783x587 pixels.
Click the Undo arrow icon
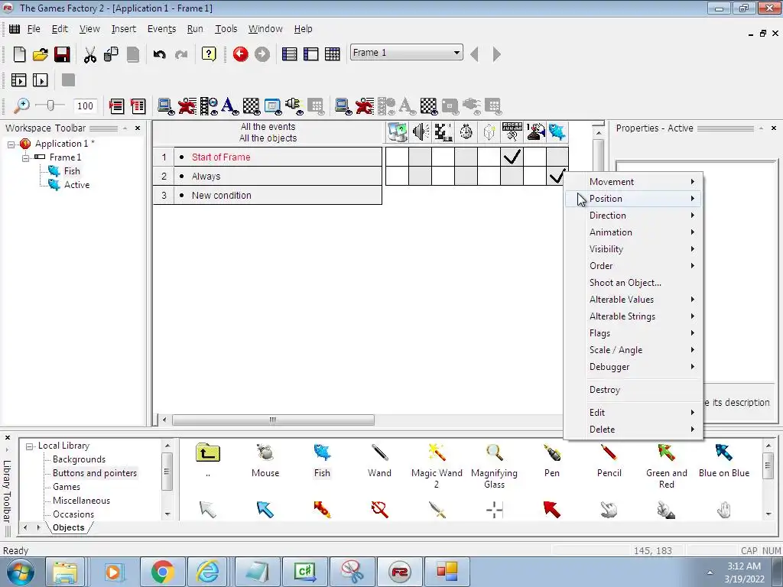(159, 54)
